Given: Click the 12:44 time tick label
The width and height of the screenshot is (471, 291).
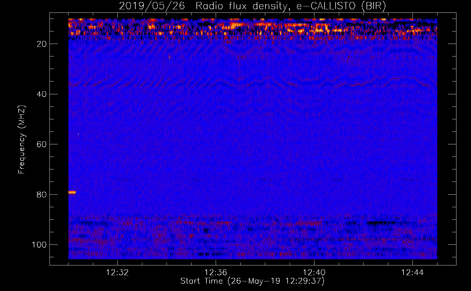Looking at the screenshot, I should click(412, 273).
